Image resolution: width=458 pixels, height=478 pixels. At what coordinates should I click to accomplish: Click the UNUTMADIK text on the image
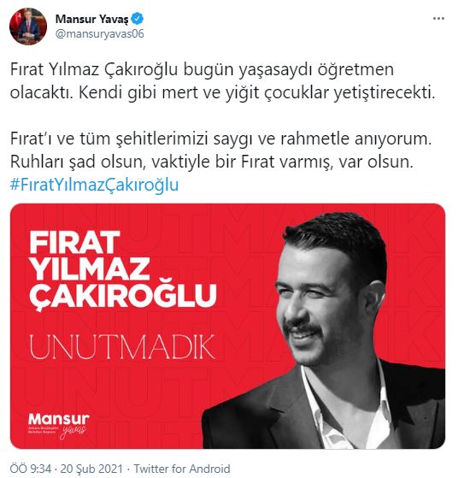tap(122, 347)
